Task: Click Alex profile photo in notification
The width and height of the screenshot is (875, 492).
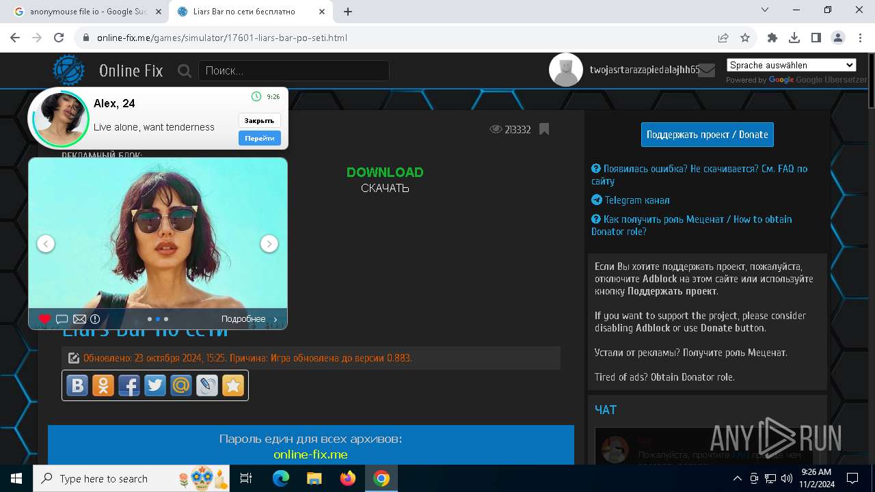Action: tap(61, 118)
